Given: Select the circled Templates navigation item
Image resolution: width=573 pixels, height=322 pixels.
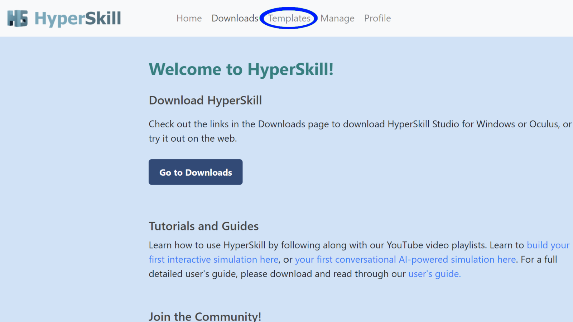Looking at the screenshot, I should click(289, 18).
